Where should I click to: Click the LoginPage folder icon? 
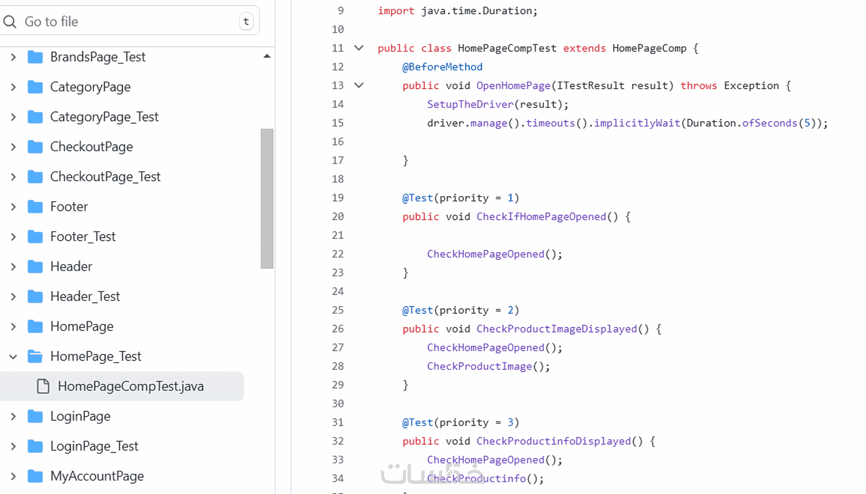tap(35, 417)
